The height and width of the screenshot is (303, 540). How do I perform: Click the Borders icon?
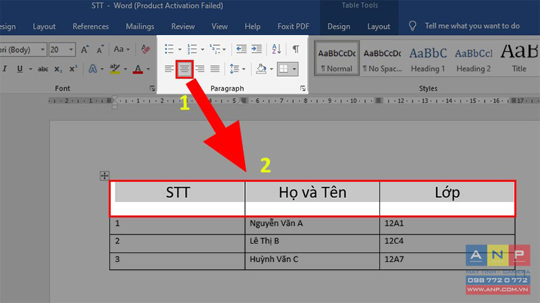coord(283,69)
